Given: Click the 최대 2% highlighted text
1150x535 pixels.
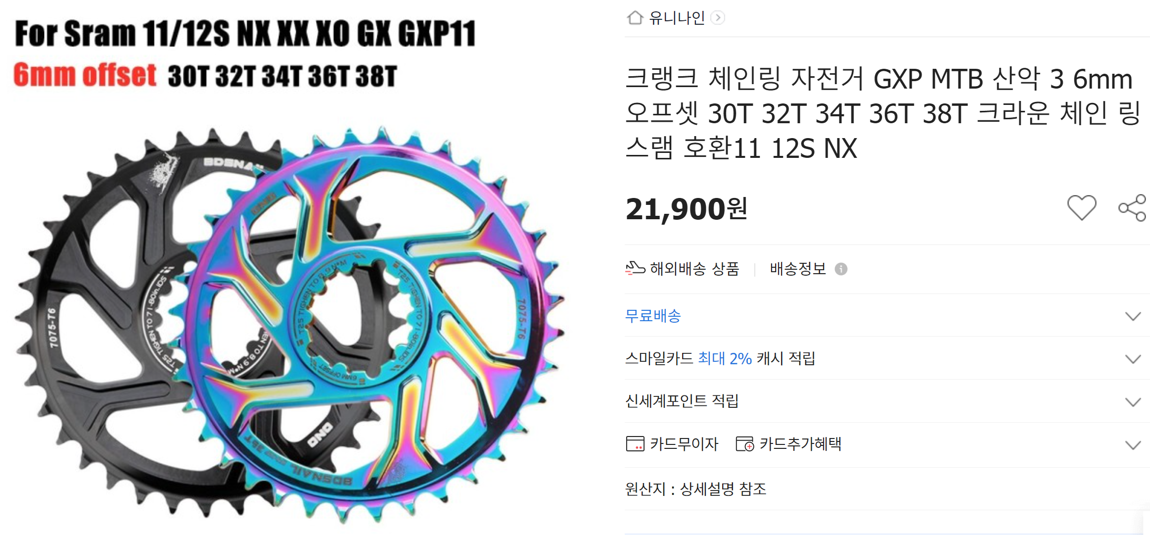Looking at the screenshot, I should [x=725, y=358].
